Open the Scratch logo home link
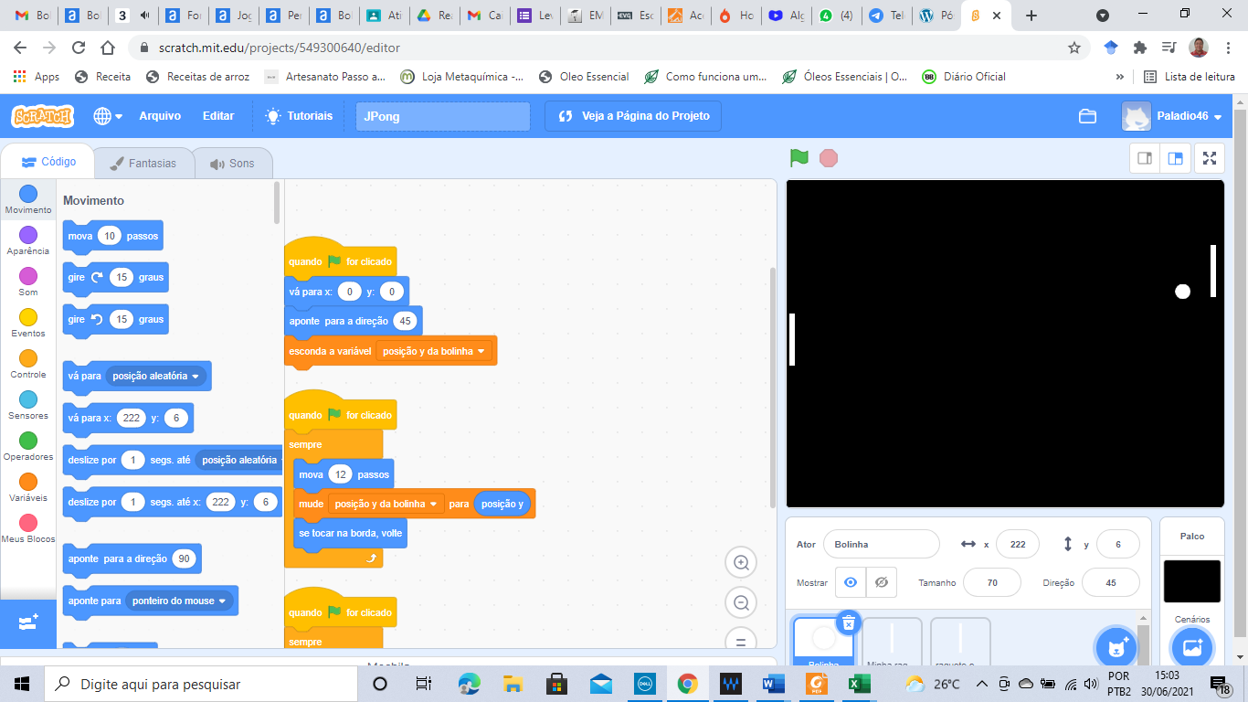The width and height of the screenshot is (1248, 702). point(42,116)
